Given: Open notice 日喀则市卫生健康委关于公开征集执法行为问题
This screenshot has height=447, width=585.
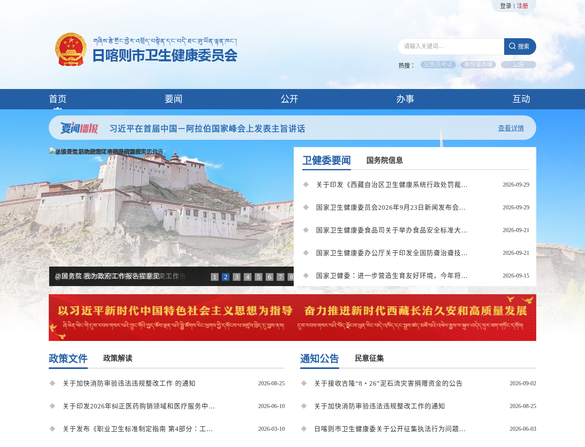Looking at the screenshot, I should click(390, 429).
